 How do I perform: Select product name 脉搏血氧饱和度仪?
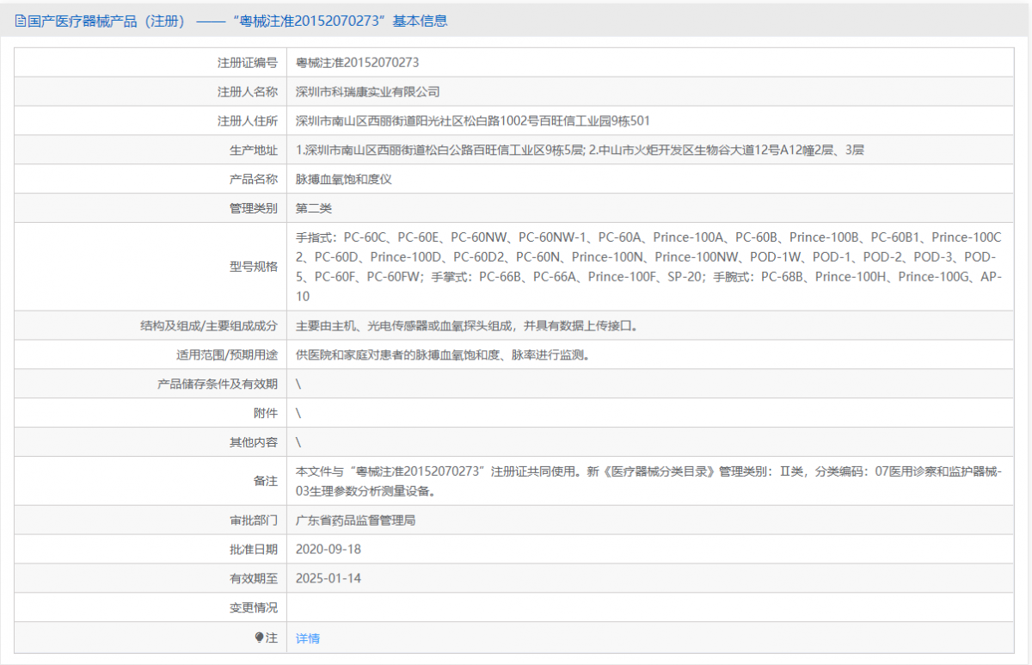click(344, 179)
